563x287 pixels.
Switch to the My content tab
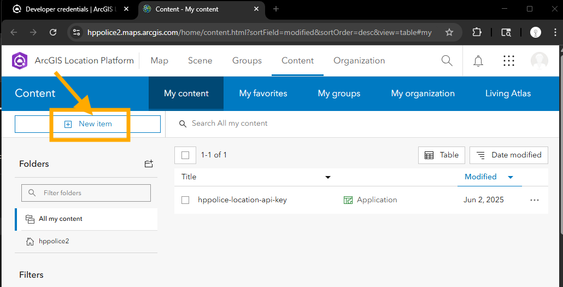[x=186, y=93]
